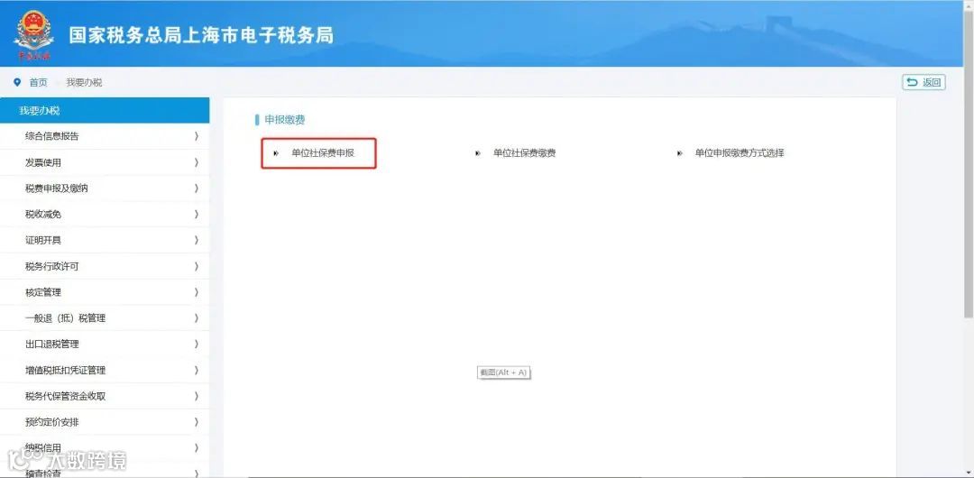The image size is (974, 478).
Task: Expand chevron on 一般退（抵）税管理 row
Action: pos(197,318)
